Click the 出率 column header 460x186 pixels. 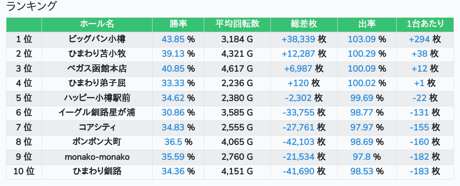point(367,24)
